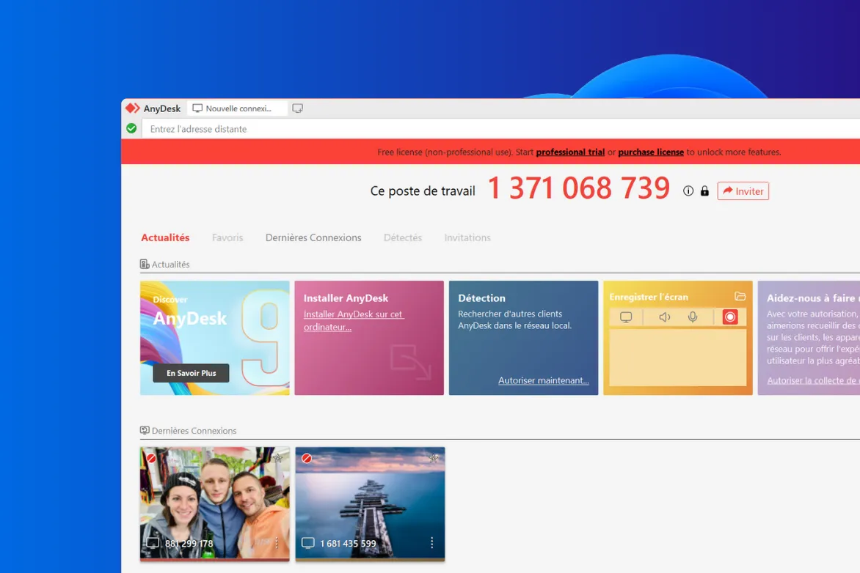Open options menu for connection 881 299 178
Image resolution: width=860 pixels, height=573 pixels.
276,543
